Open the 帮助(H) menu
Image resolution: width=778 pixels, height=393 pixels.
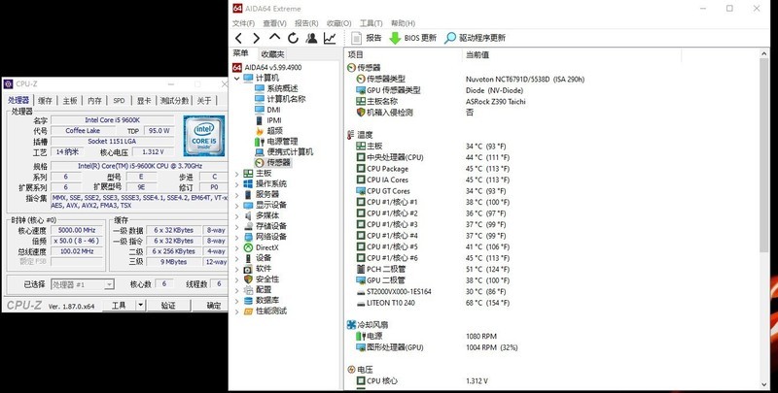(403, 23)
